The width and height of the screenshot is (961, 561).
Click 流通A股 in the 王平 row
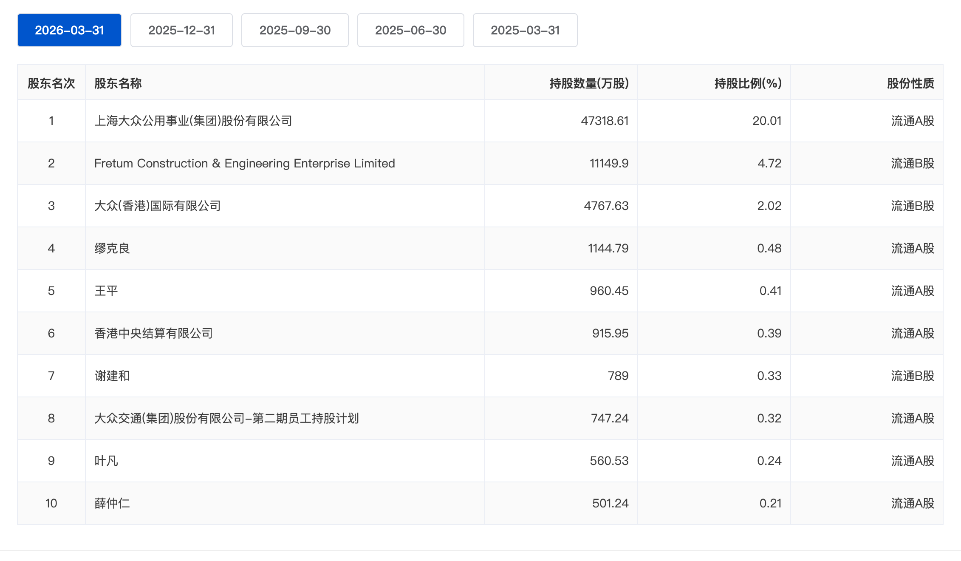click(x=913, y=291)
